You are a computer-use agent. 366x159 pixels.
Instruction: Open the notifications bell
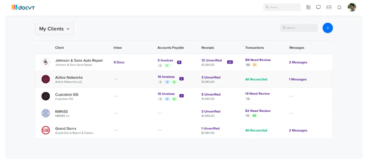tap(339, 7)
